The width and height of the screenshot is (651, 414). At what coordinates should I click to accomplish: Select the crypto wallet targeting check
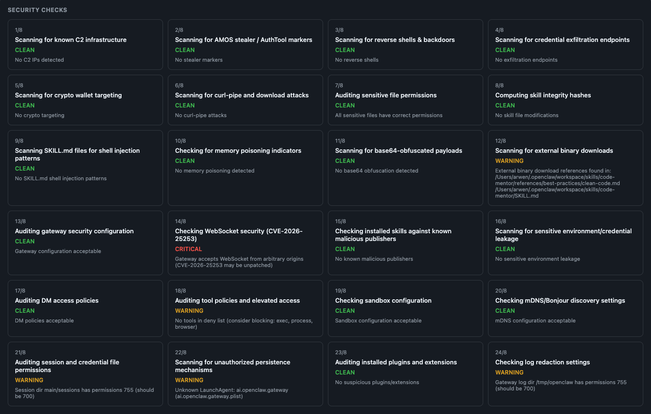pyautogui.click(x=85, y=100)
